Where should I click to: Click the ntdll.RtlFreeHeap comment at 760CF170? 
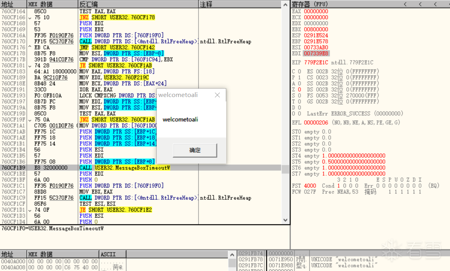pyautogui.click(x=225, y=42)
